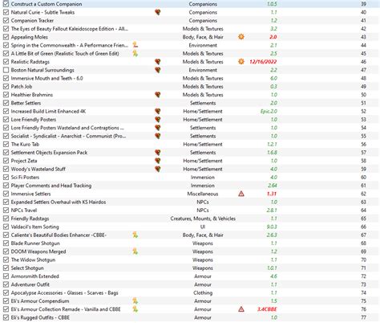Viewport: 380px width, 323px height.
Task: Click 'Clothing' category on Apocalypse Accessories row
Action: 203,292
